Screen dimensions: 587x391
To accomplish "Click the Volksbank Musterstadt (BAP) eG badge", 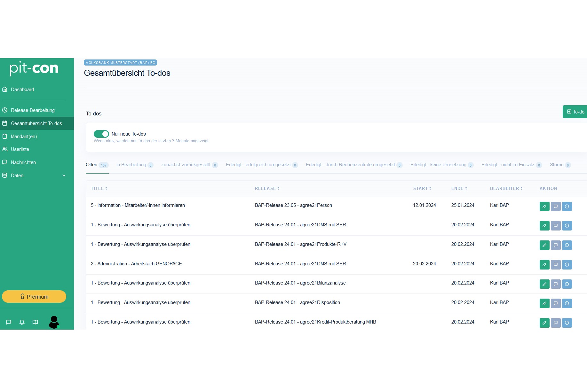I will pyautogui.click(x=120, y=63).
